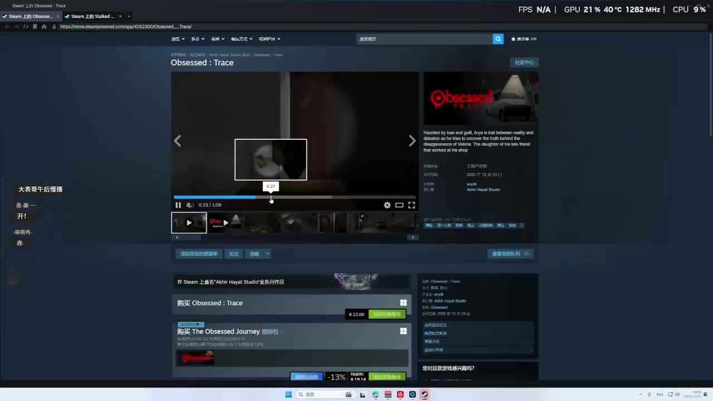Select the second trailer thumbnail with red logo
The width and height of the screenshot is (713, 401).
tap(225, 223)
